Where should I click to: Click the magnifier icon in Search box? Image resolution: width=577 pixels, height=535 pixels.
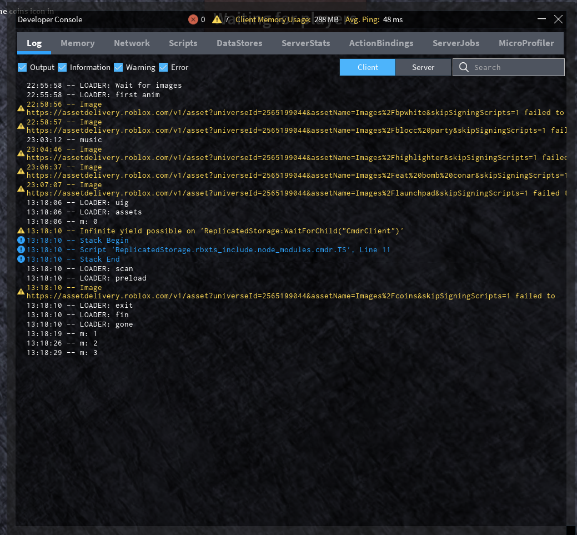pos(464,67)
